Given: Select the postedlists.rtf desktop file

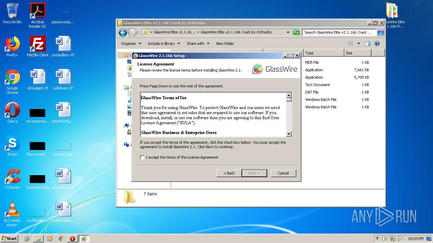Looking at the screenshot, I should coord(63,47).
